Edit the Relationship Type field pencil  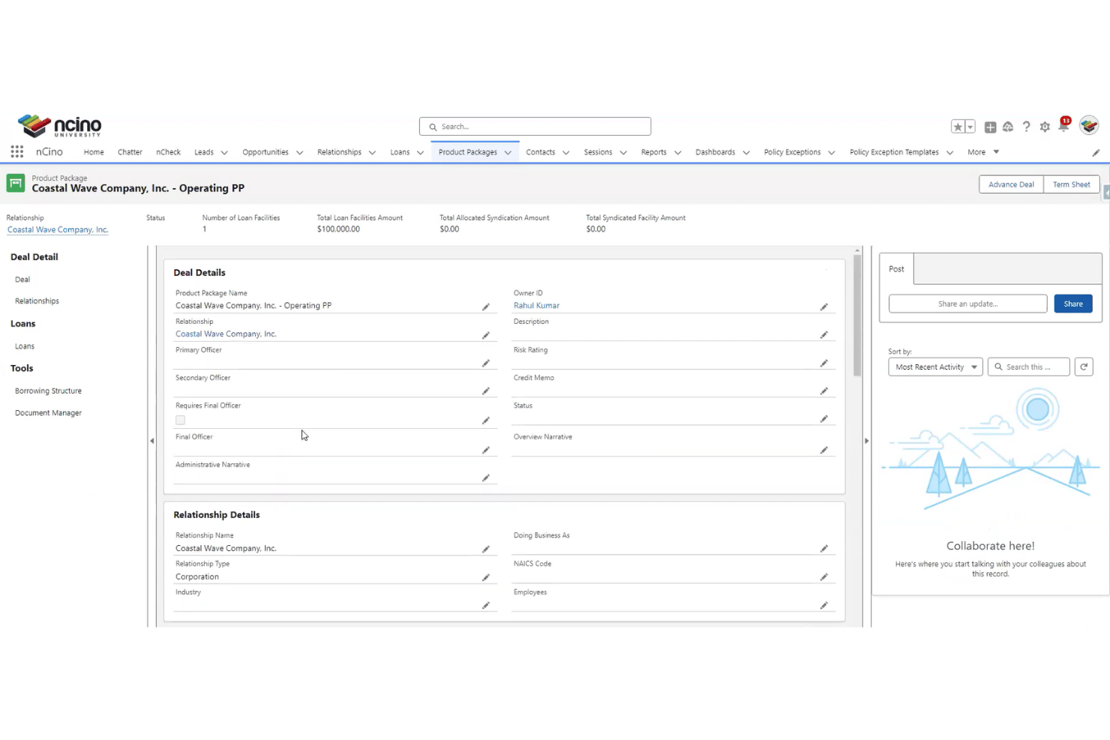click(486, 577)
